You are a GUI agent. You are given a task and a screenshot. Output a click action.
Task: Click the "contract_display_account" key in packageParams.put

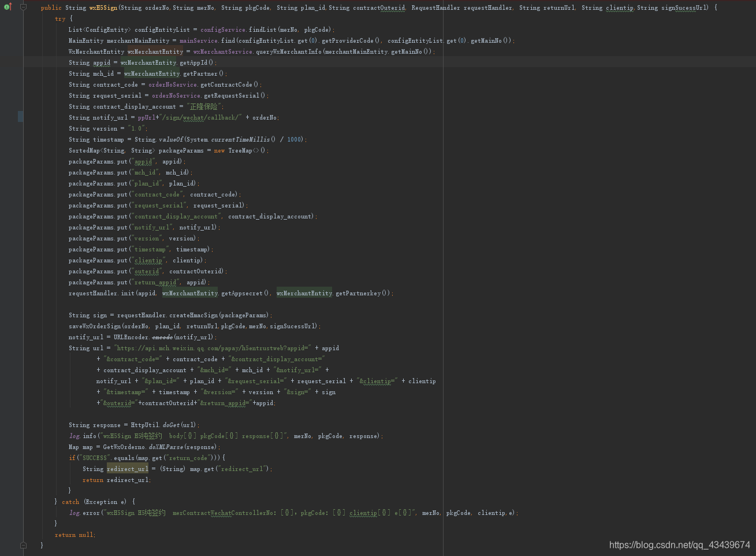click(x=176, y=216)
